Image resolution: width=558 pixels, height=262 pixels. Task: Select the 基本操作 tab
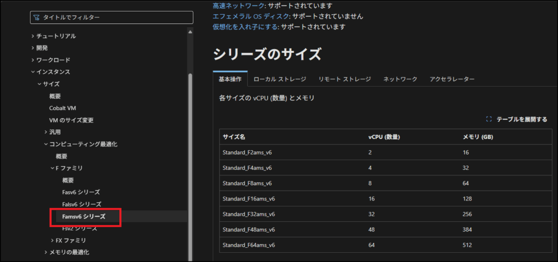tap(230, 80)
